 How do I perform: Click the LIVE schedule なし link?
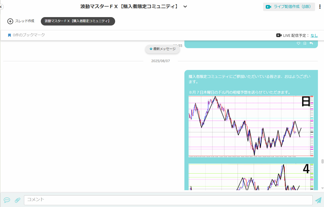click(x=314, y=36)
